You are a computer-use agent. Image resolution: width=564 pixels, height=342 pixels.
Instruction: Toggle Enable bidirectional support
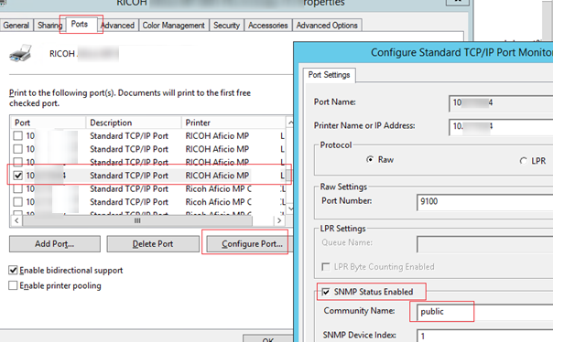[x=13, y=270]
